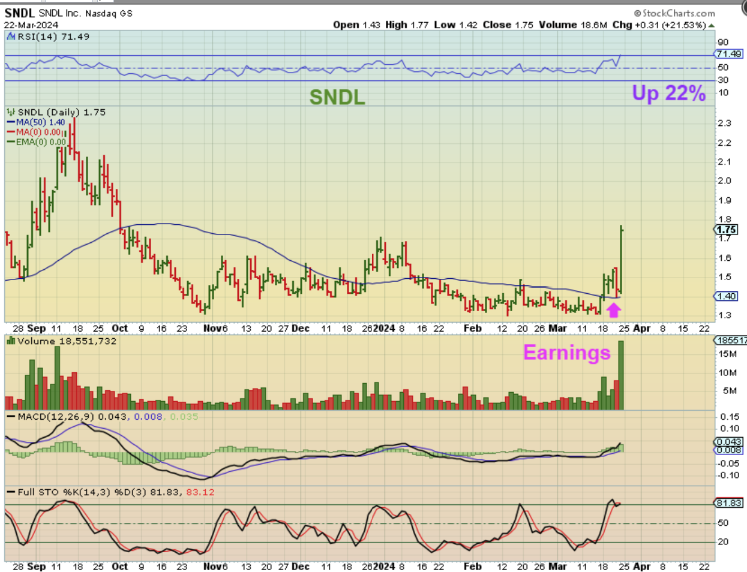Screen dimensions: 747x572
Task: Click the 81.83 stochastic value tag
Action: [x=728, y=503]
